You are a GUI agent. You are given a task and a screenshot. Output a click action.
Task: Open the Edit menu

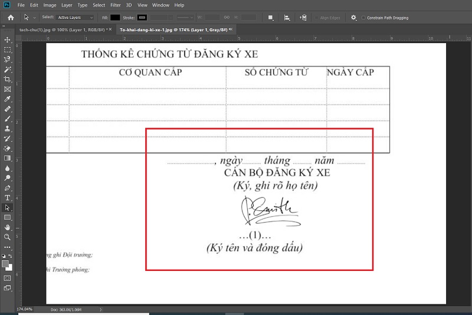pyautogui.click(x=34, y=5)
